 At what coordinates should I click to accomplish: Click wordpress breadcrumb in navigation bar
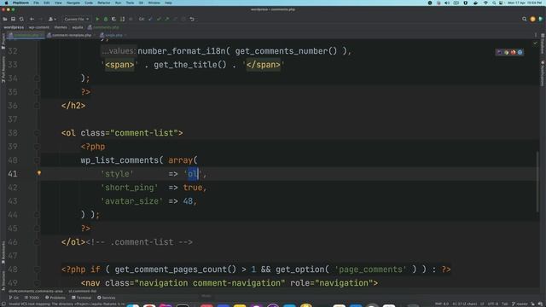pyautogui.click(x=14, y=27)
